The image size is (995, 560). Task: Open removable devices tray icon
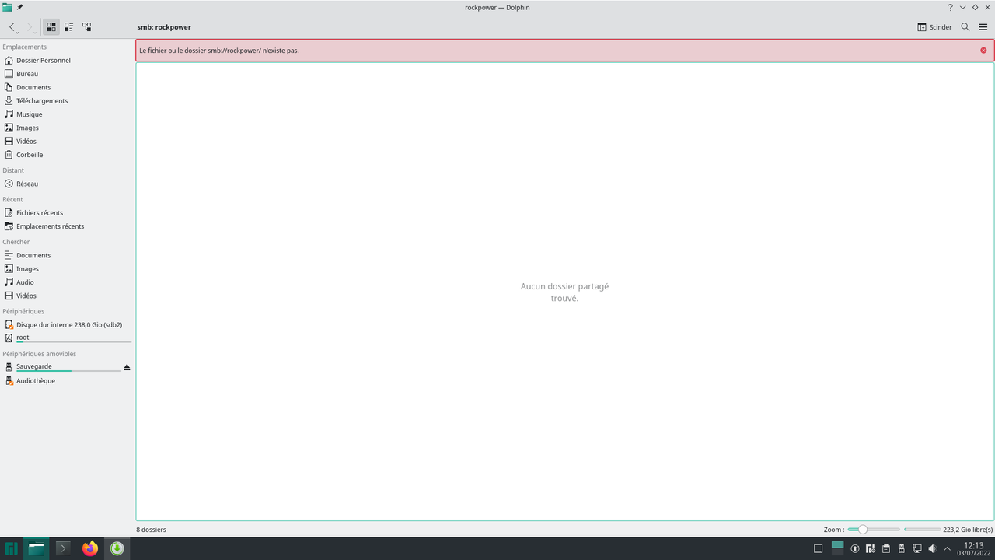(x=902, y=549)
